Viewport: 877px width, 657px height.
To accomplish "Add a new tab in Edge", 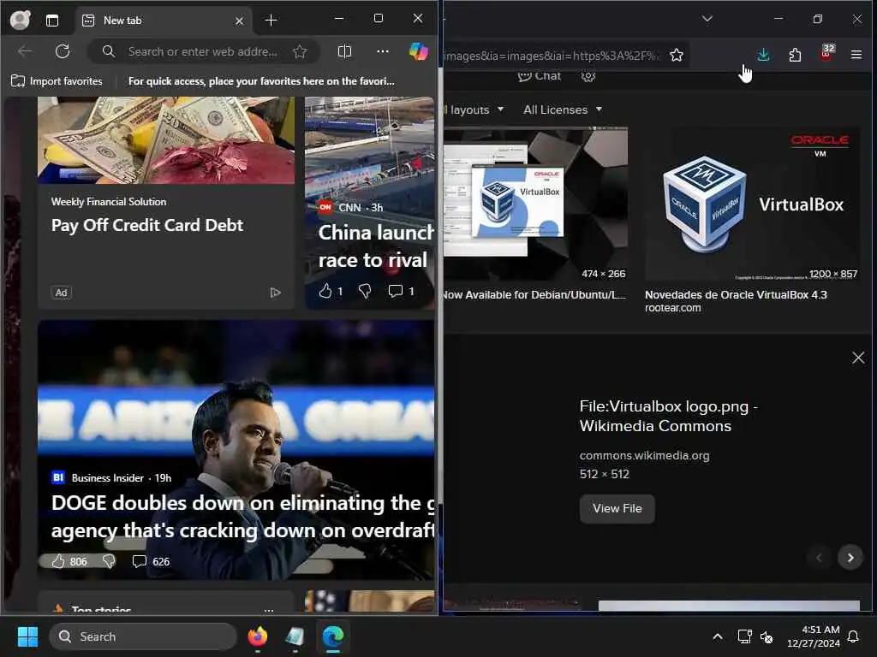I will (x=271, y=21).
